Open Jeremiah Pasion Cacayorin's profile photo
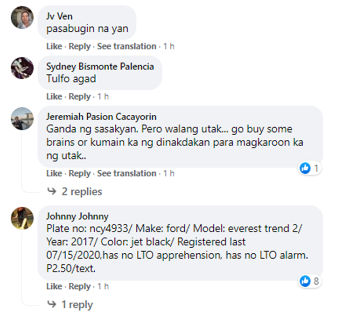 click(22, 118)
